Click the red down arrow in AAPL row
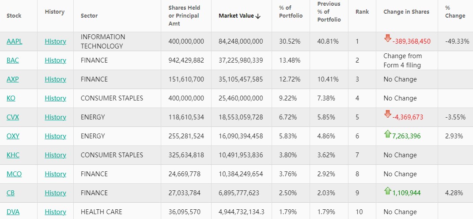 (x=388, y=38)
